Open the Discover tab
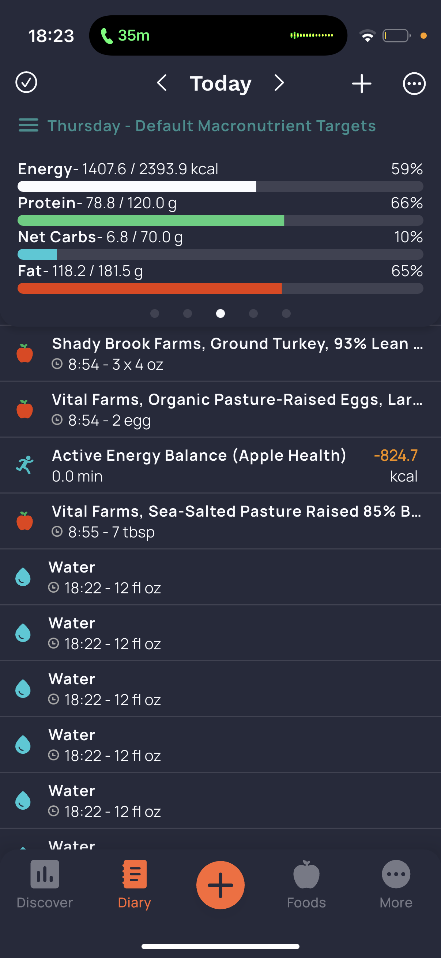Viewport: 441px width, 958px height. tap(45, 885)
